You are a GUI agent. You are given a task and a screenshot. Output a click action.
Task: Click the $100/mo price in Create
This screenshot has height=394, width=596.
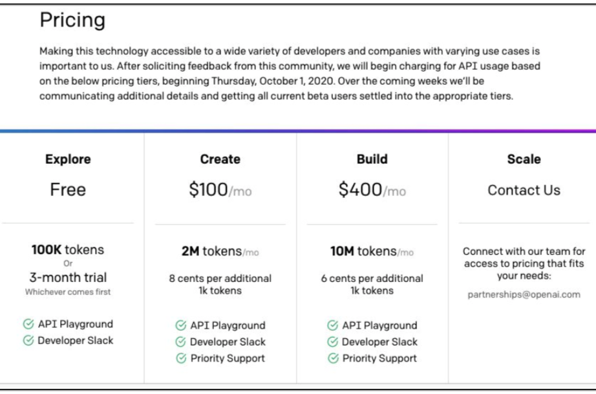pyautogui.click(x=220, y=190)
